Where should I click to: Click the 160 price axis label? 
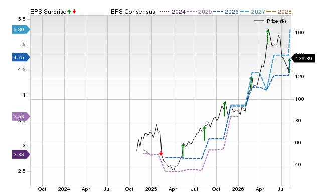point(299,32)
